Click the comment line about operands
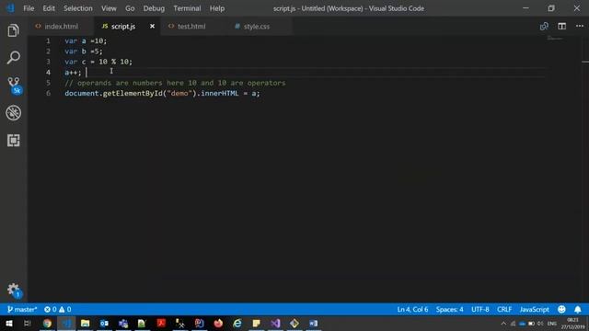Image resolution: width=589 pixels, height=331 pixels. (175, 83)
